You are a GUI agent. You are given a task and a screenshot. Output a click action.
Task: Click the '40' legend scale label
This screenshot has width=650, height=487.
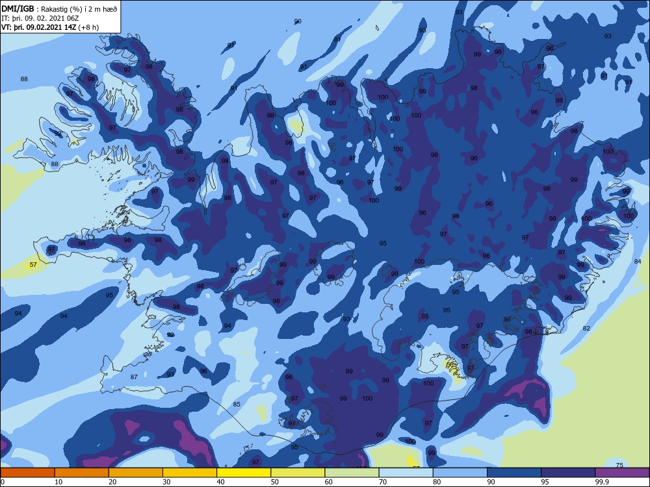(x=221, y=482)
